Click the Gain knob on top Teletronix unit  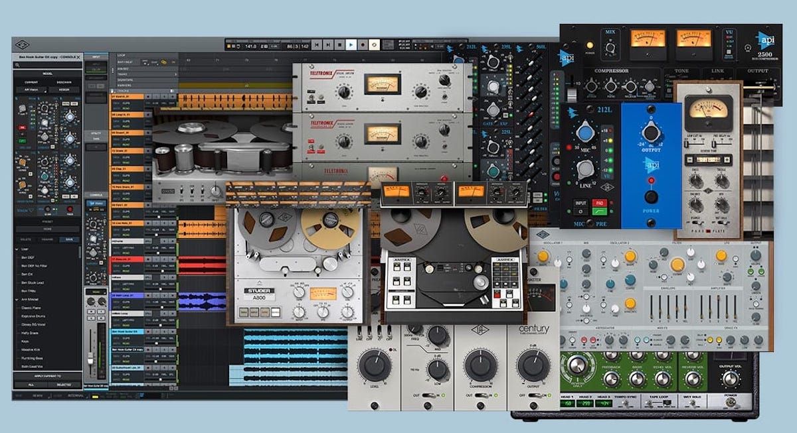pos(343,92)
